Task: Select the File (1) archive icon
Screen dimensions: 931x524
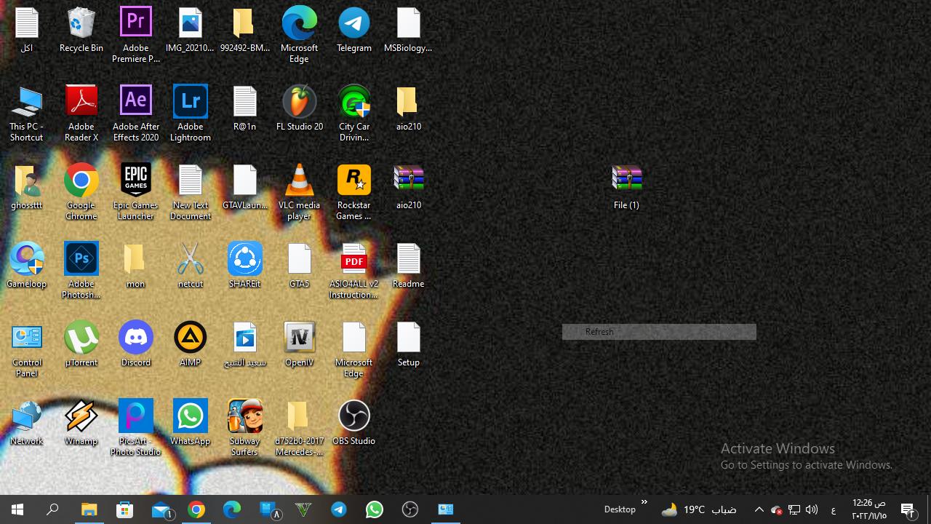Action: click(x=626, y=183)
